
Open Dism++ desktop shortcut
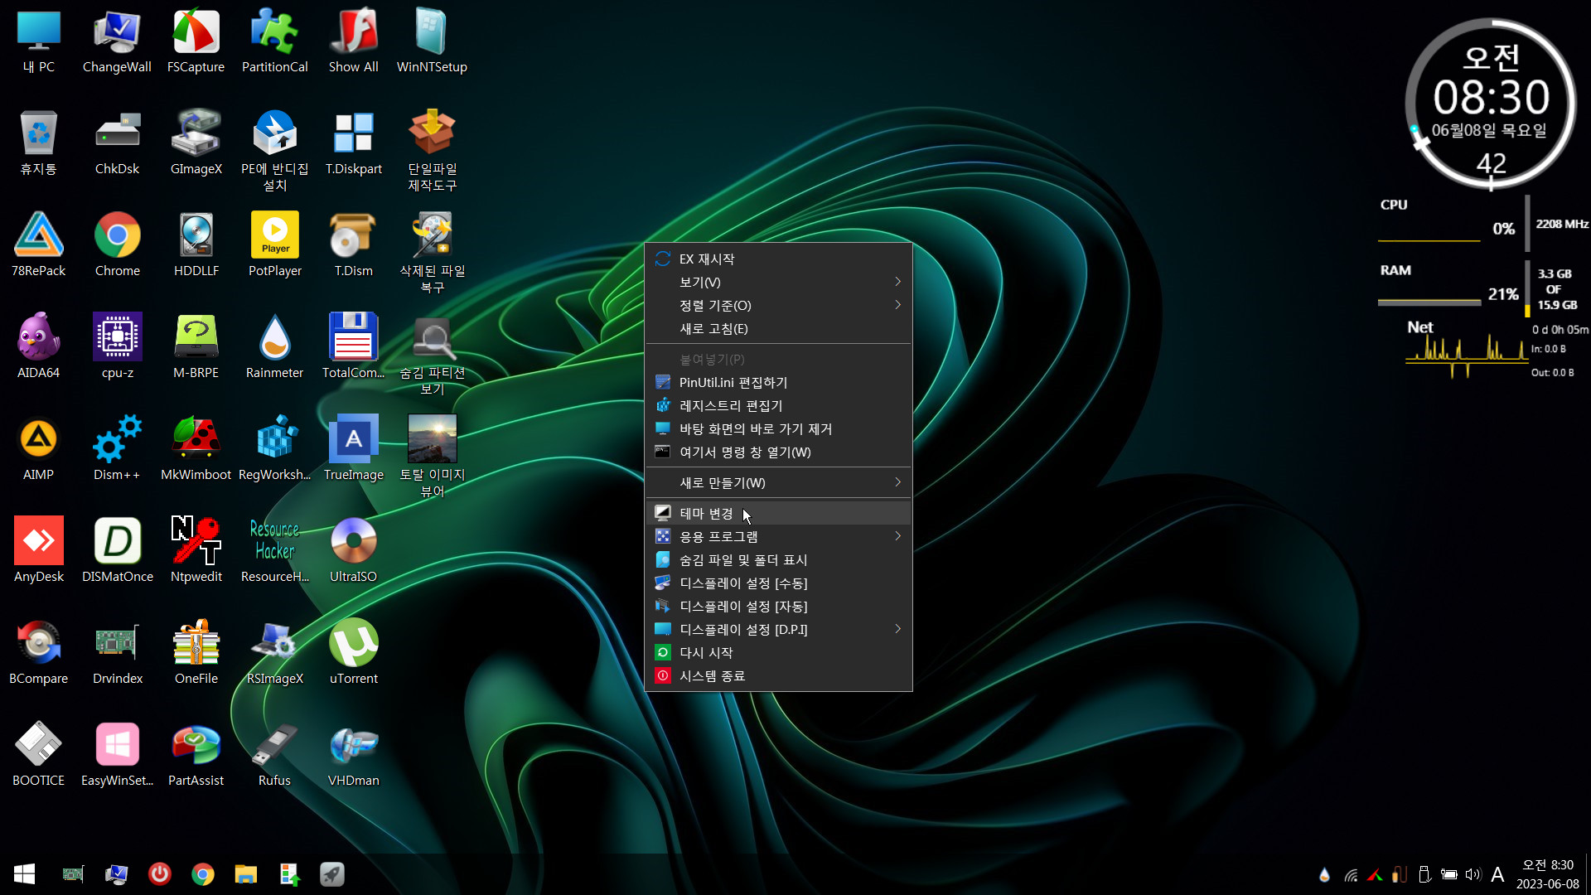(x=117, y=449)
